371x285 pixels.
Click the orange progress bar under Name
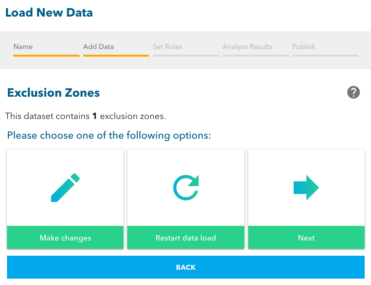pos(46,56)
